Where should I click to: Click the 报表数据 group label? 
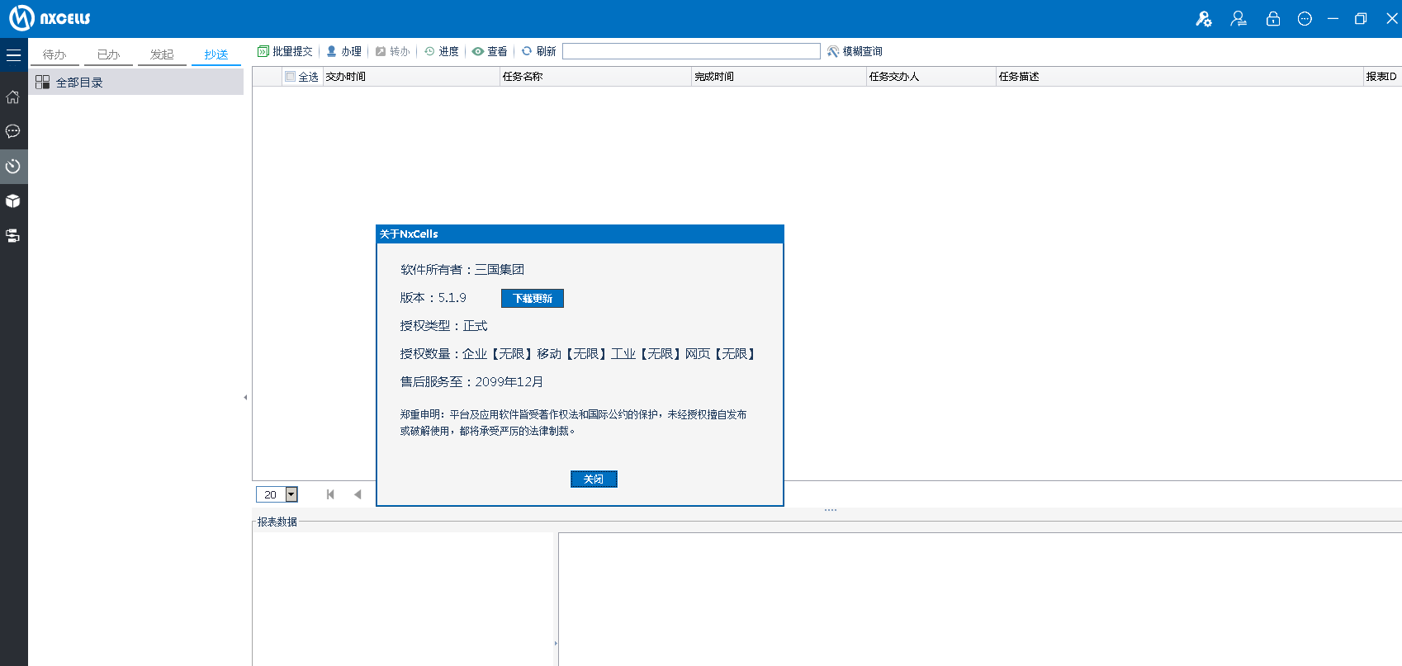[x=277, y=522]
